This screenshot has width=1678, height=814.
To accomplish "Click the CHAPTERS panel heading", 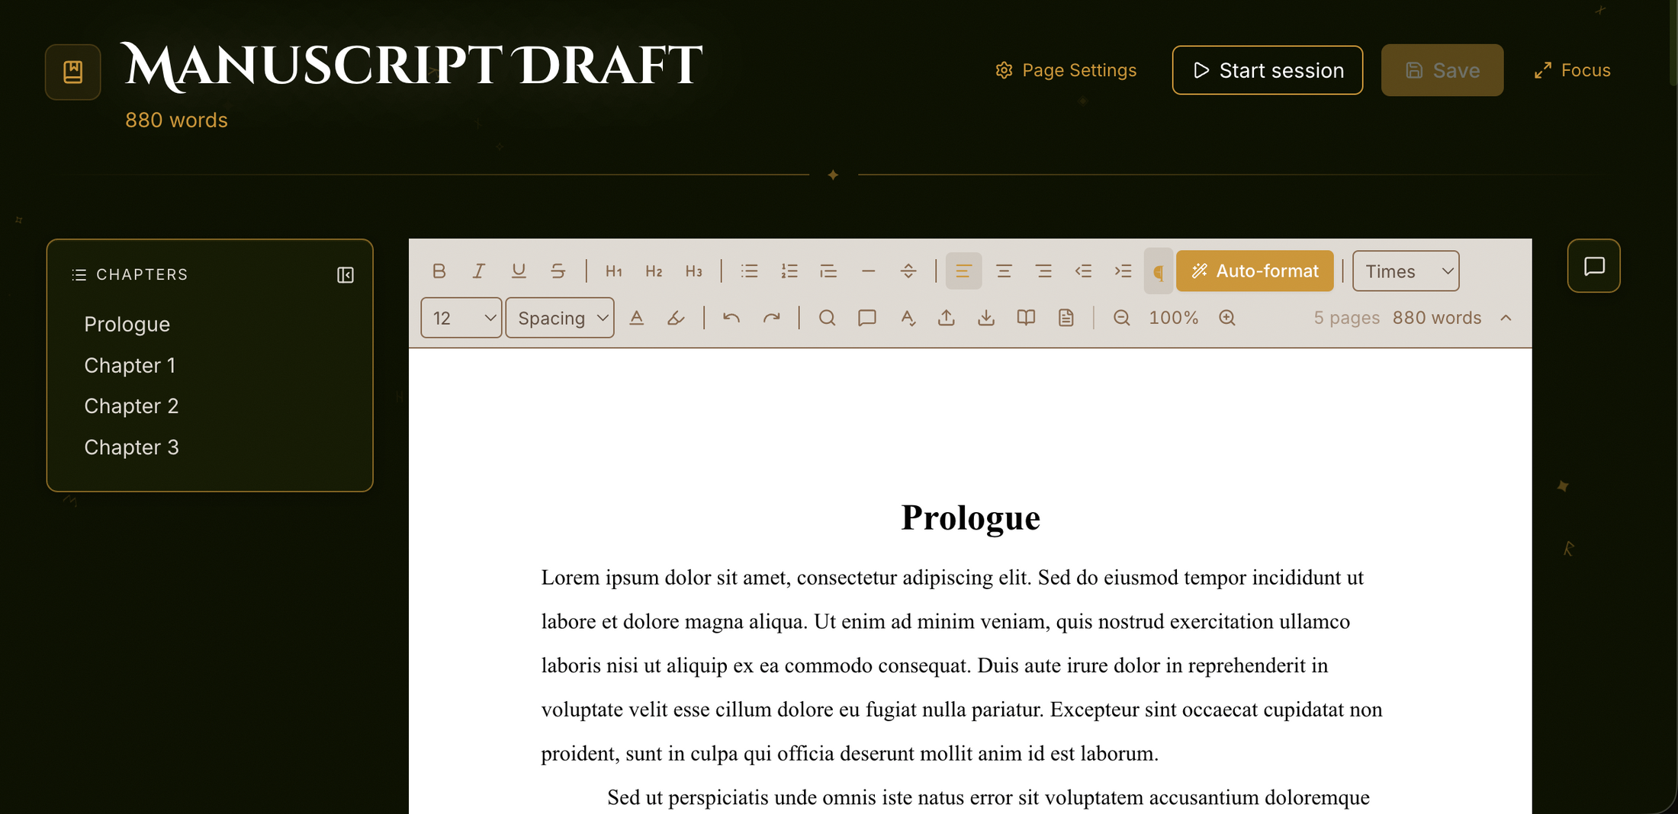I will 142,274.
